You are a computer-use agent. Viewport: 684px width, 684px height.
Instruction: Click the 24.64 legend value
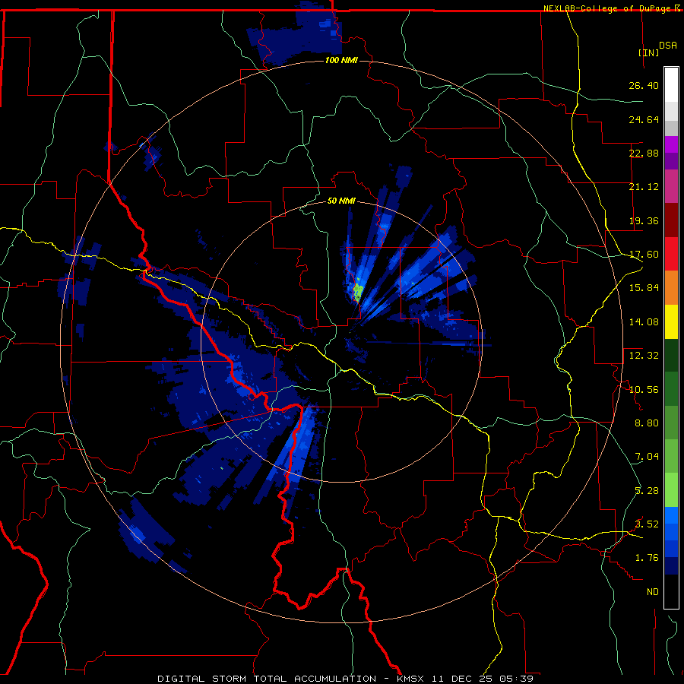644,119
